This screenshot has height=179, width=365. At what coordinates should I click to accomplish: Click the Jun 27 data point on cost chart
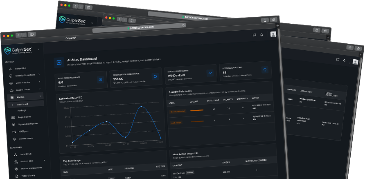125,137
